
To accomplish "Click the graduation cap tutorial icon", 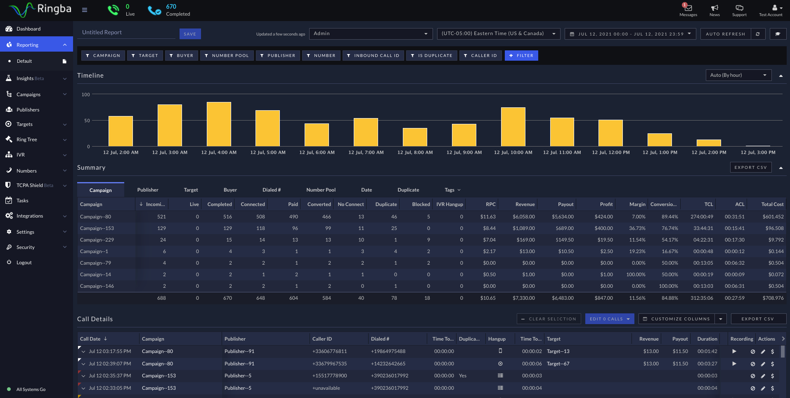I will (x=778, y=34).
